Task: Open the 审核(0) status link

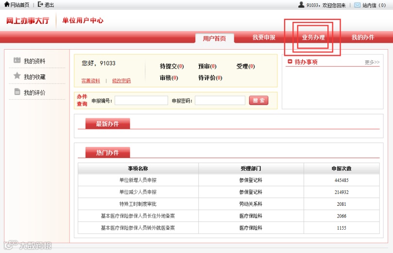Action: (x=169, y=78)
